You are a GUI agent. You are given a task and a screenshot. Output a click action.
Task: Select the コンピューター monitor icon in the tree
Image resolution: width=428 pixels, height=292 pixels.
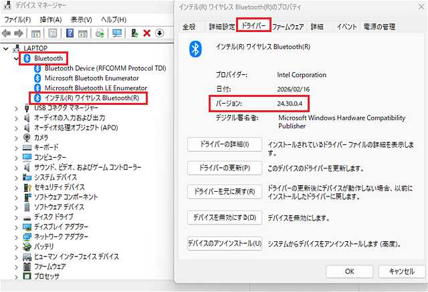point(27,157)
